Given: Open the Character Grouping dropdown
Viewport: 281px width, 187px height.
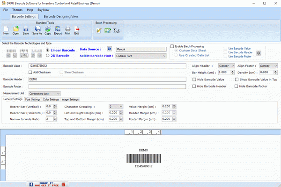Looking at the screenshot, I should point(116,107).
